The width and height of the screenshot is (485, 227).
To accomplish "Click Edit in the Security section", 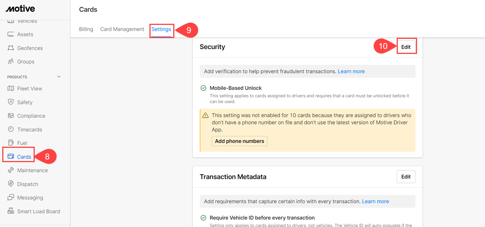I will pos(406,47).
